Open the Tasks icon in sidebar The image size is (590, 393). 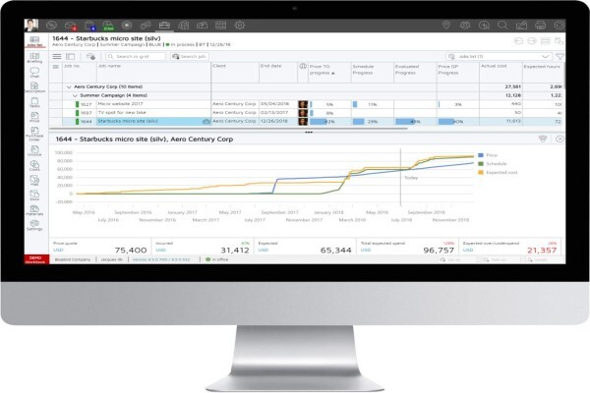pos(34,102)
